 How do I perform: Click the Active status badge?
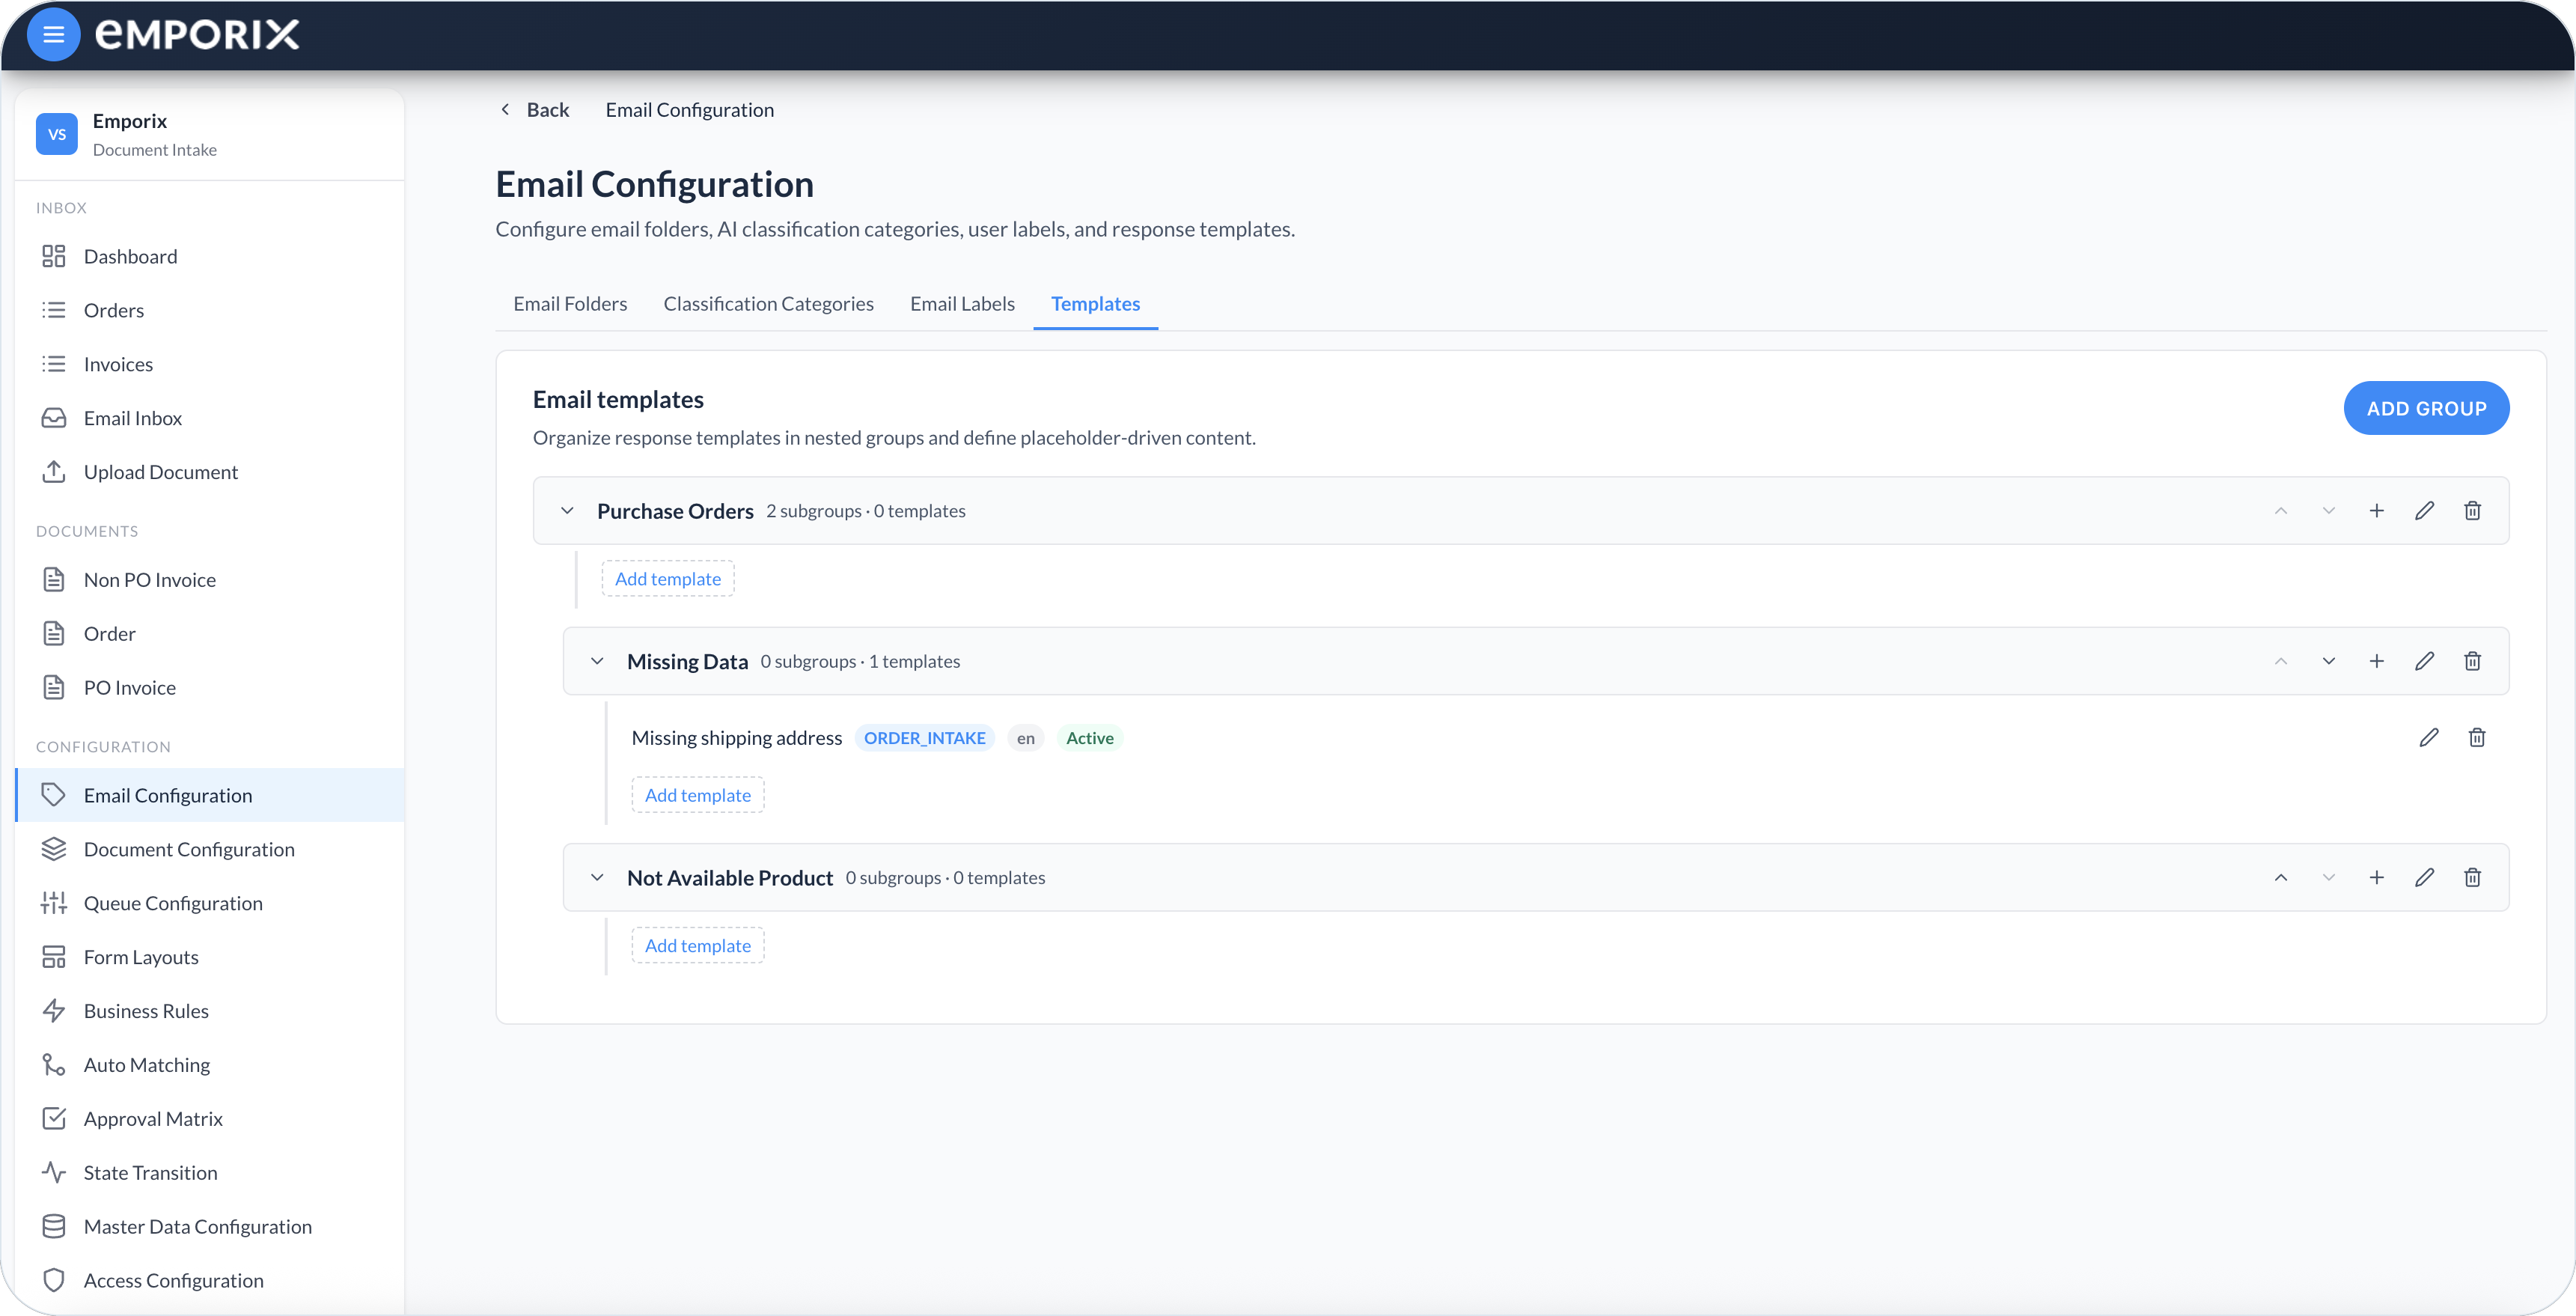pos(1089,738)
